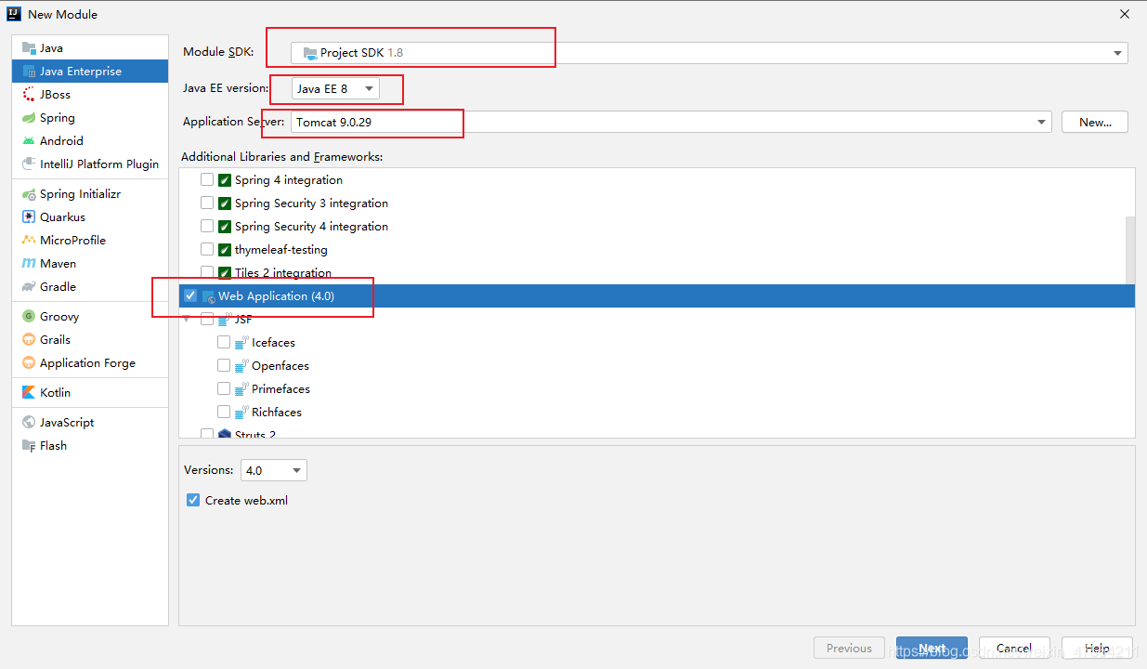The image size is (1147, 669).
Task: Open the Module SDK dropdown
Action: point(710,53)
